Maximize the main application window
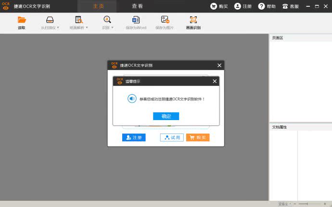 coord(317,6)
